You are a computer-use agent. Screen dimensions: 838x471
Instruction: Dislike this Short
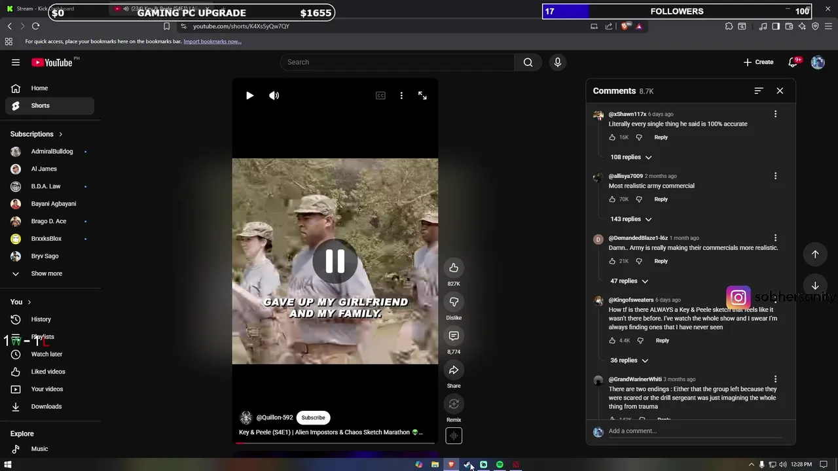454,302
